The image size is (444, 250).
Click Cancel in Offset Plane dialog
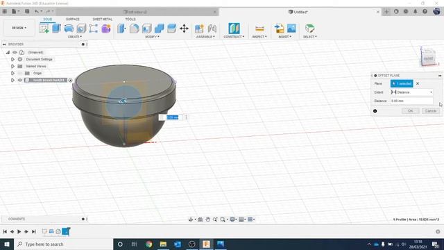(430, 111)
